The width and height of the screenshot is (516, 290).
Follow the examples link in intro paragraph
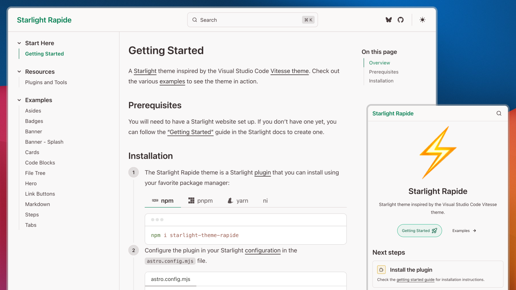click(172, 82)
